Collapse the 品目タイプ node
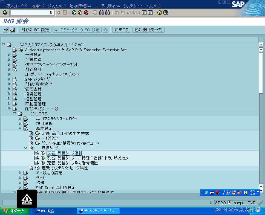This screenshot has height=215, width=265. tap(25, 148)
